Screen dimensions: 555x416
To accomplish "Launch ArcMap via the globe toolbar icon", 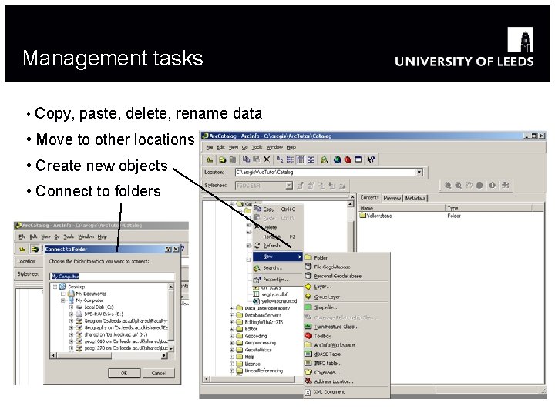I will (x=338, y=160).
